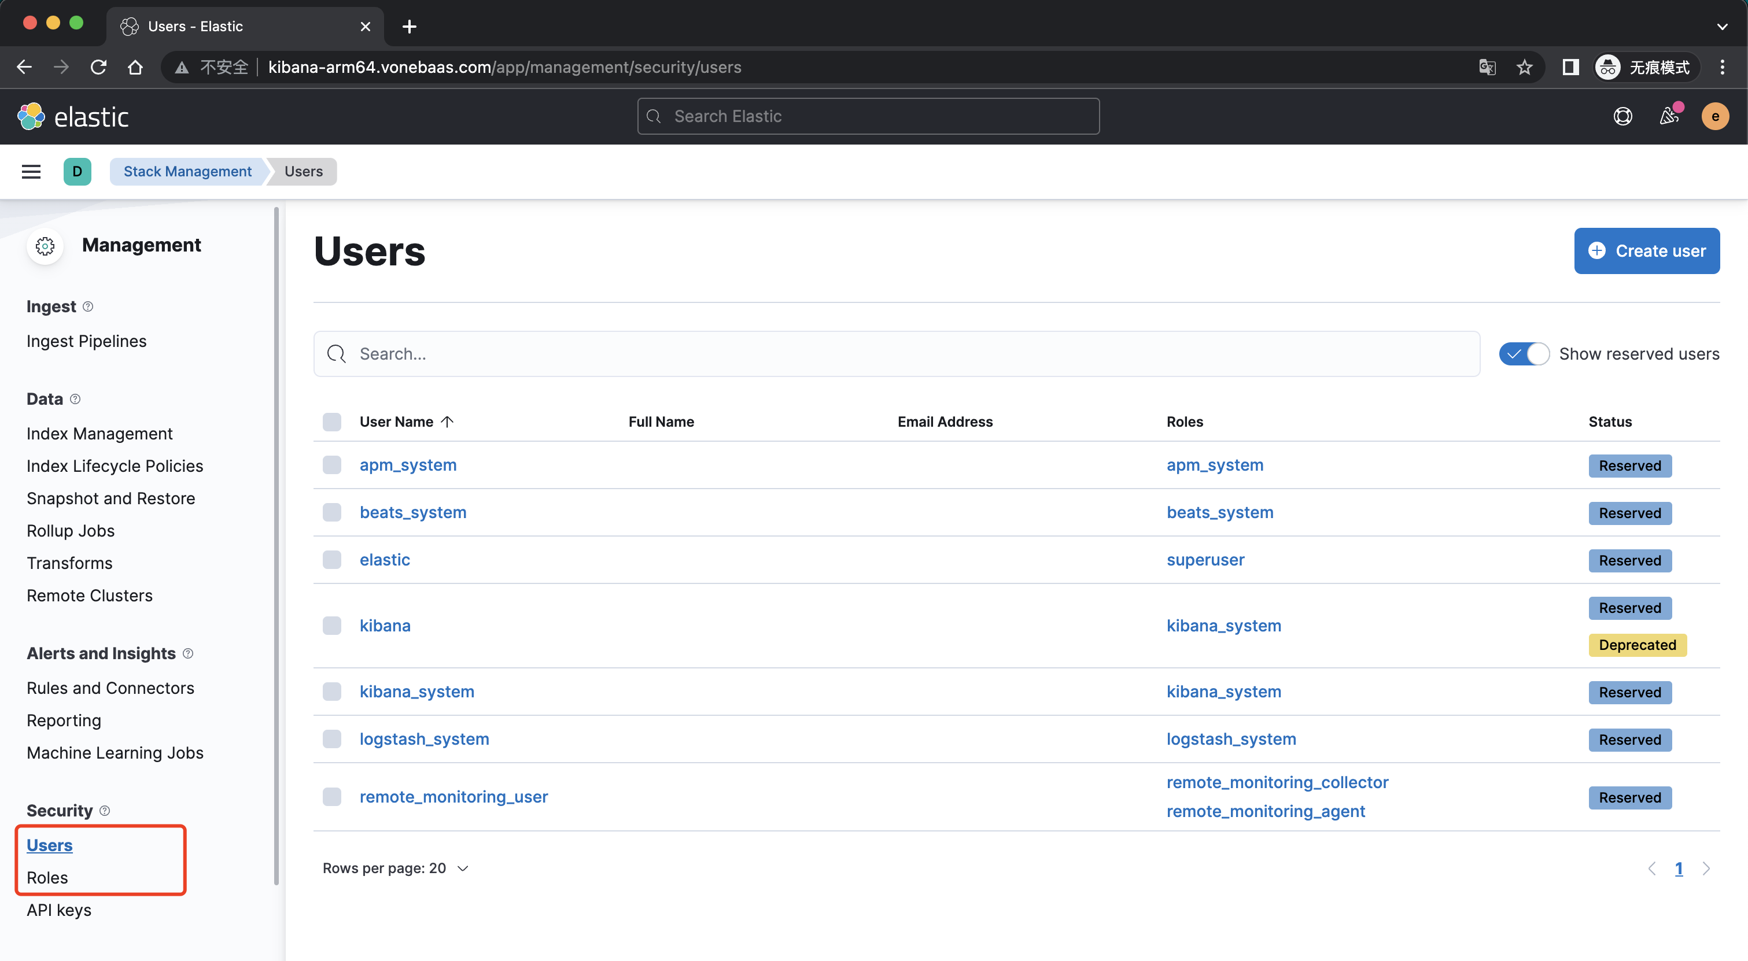Bookmark this page with the star icon
The height and width of the screenshot is (961, 1748).
(x=1524, y=67)
